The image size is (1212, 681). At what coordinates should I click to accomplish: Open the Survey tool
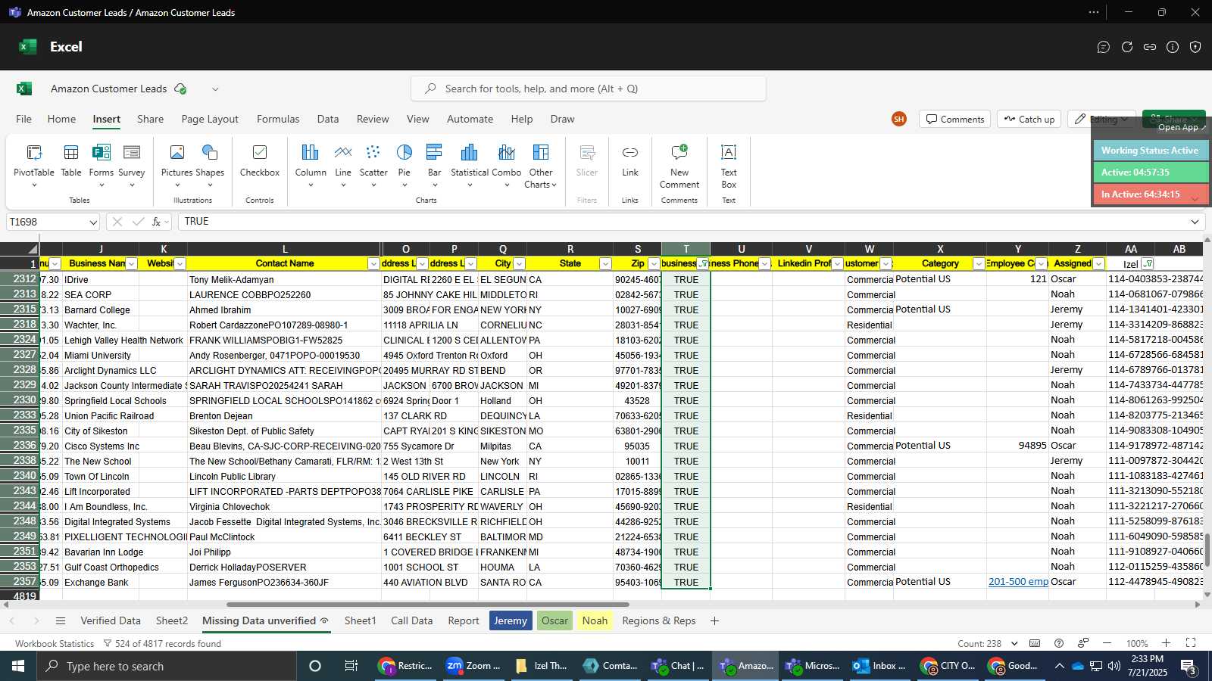131,165
